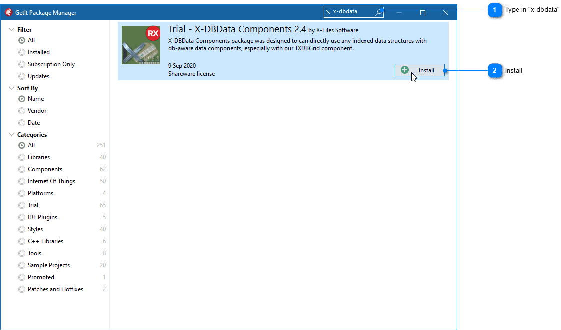Screen dimensions: 561x330
Task: Click inside the search field containing x-dbdata
Action: click(x=352, y=12)
